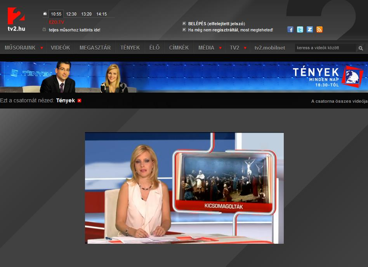Select the 14:15 schedule time

[x=101, y=14]
